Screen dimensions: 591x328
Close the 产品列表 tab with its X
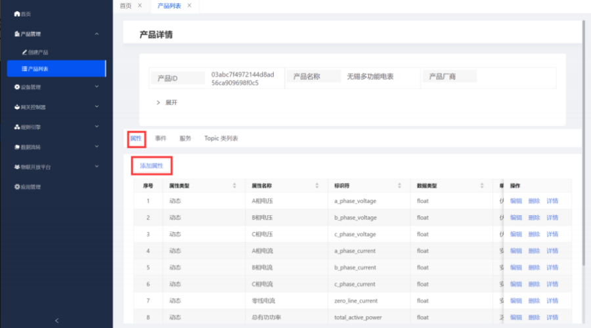point(189,5)
